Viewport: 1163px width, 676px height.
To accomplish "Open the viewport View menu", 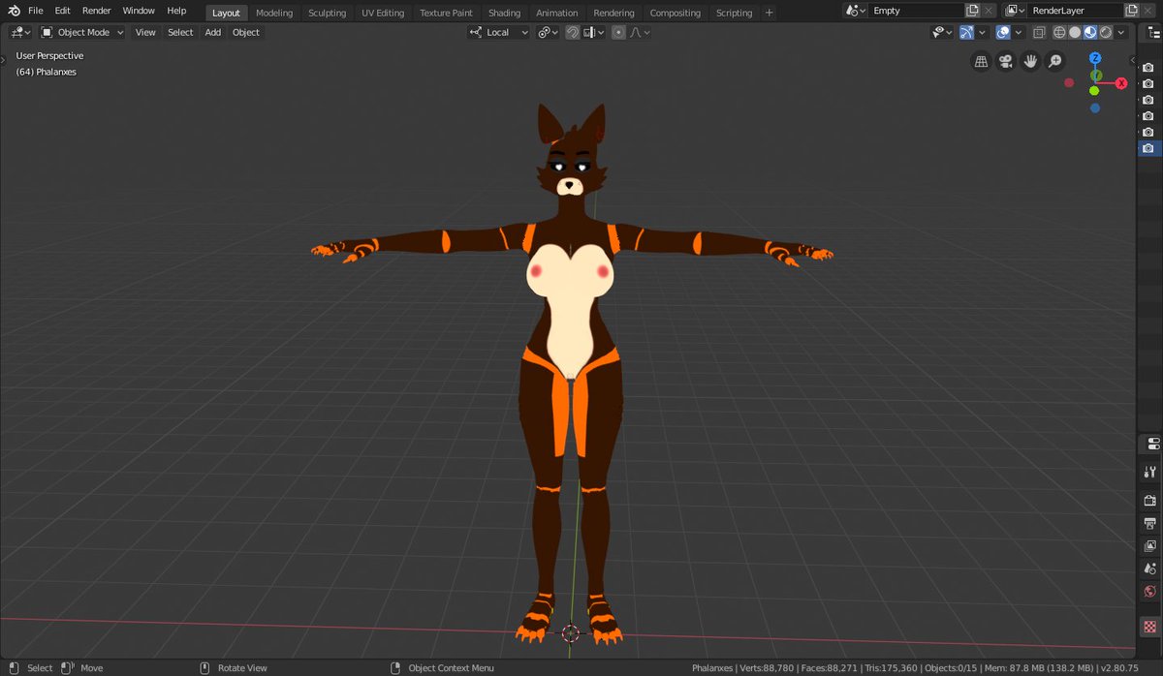I will [145, 32].
